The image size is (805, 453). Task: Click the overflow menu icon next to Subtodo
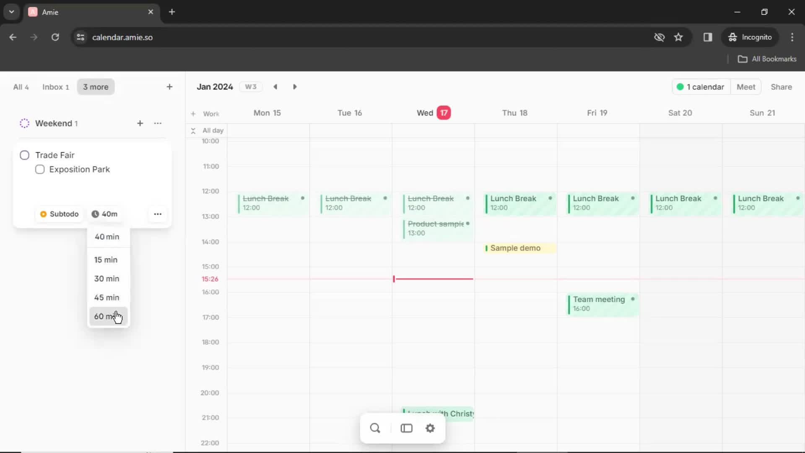tap(158, 214)
